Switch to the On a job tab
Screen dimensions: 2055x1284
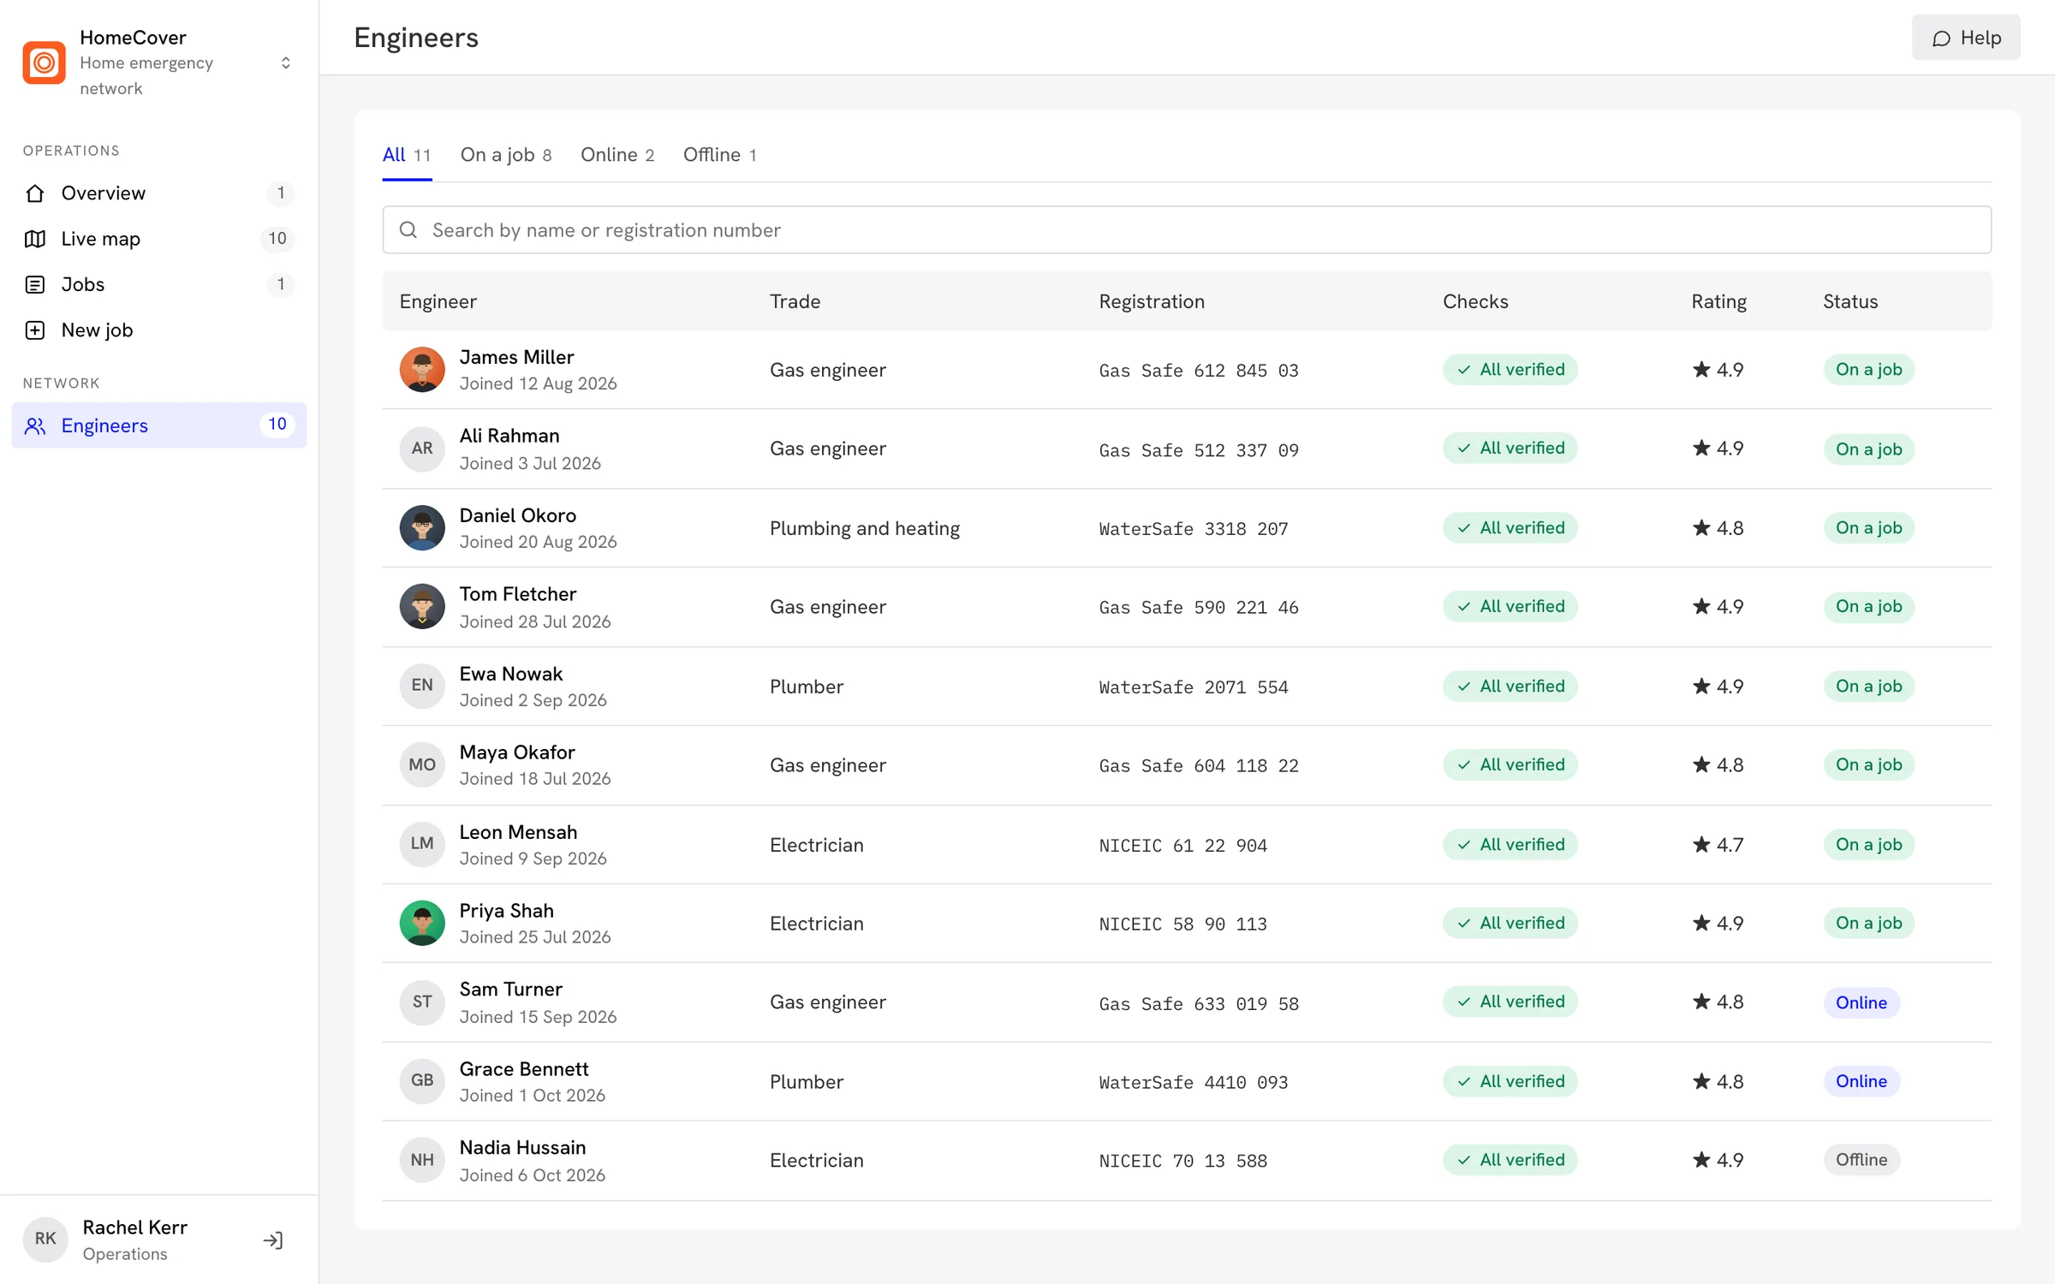pyautogui.click(x=506, y=155)
